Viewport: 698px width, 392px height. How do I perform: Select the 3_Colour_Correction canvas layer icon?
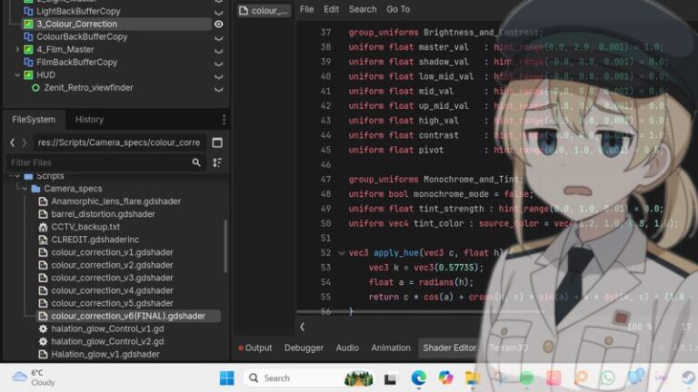28,24
